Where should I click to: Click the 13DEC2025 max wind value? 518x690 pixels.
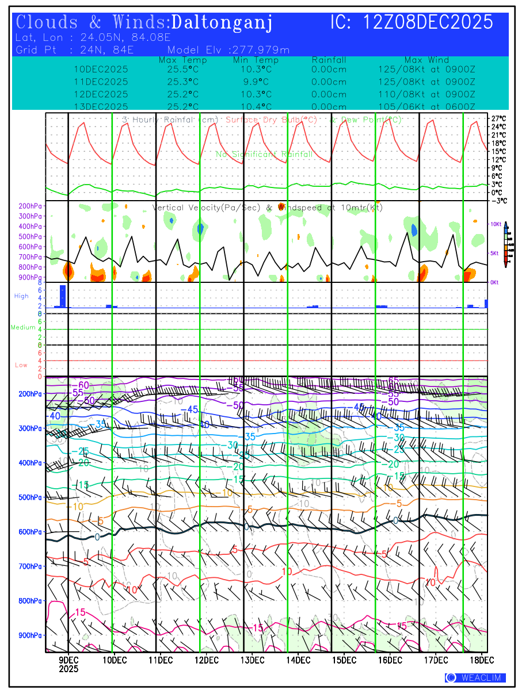(426, 107)
